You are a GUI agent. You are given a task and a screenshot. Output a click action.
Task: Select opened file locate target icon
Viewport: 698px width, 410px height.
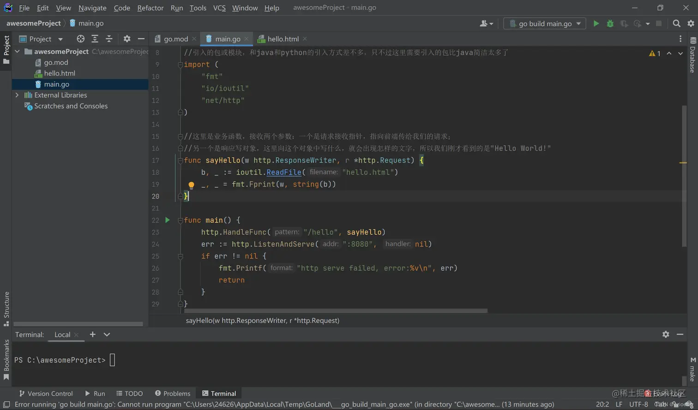[x=80, y=39]
